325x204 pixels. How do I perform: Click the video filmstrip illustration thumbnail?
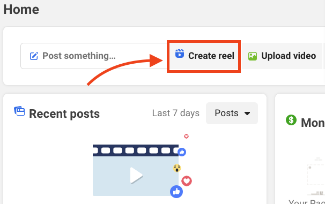[x=136, y=170]
